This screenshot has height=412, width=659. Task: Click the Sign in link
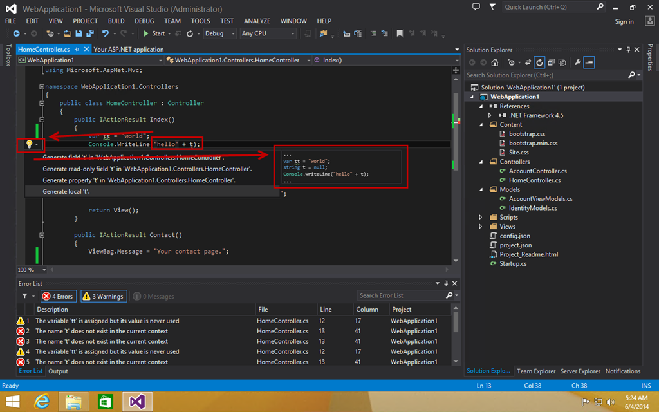pyautogui.click(x=624, y=21)
